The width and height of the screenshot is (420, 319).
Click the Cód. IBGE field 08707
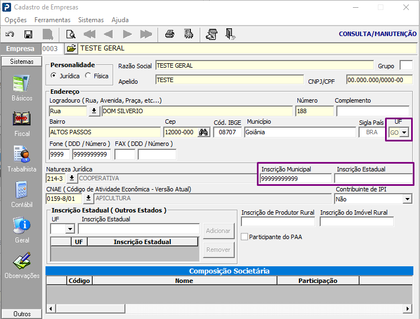point(227,132)
